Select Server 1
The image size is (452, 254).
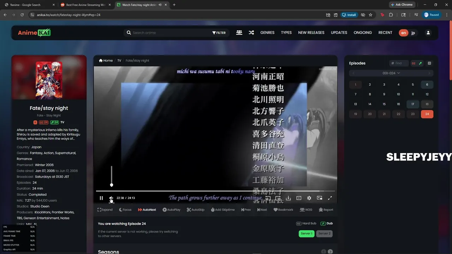307,234
